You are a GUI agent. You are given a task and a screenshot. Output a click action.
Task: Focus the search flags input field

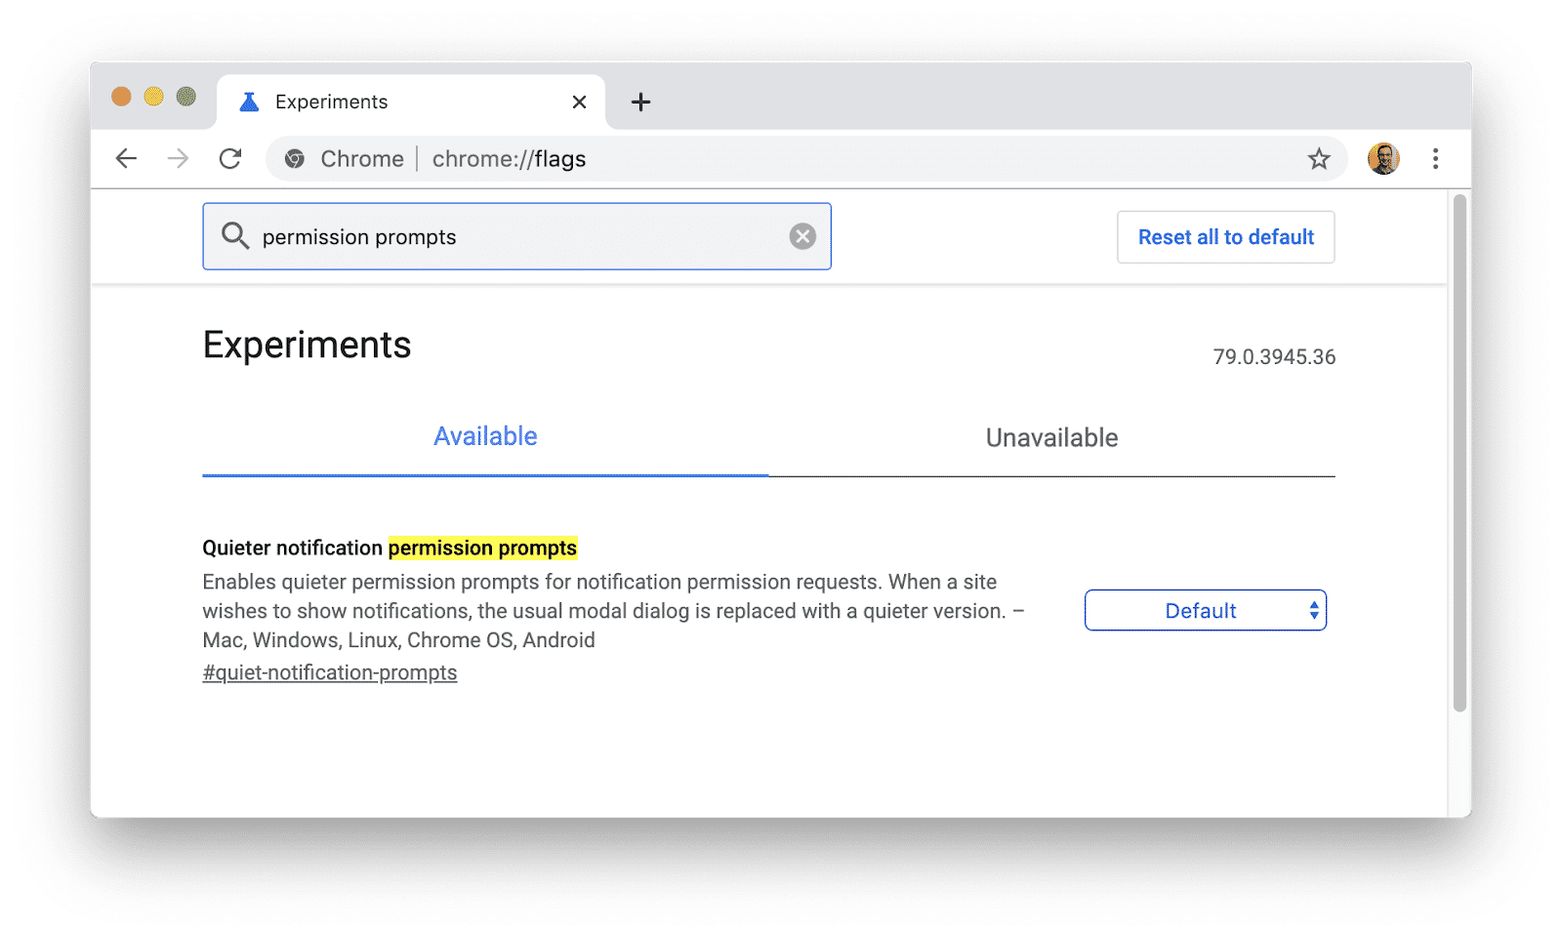[517, 236]
